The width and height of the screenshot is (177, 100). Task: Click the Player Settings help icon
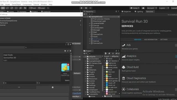tap(65, 51)
